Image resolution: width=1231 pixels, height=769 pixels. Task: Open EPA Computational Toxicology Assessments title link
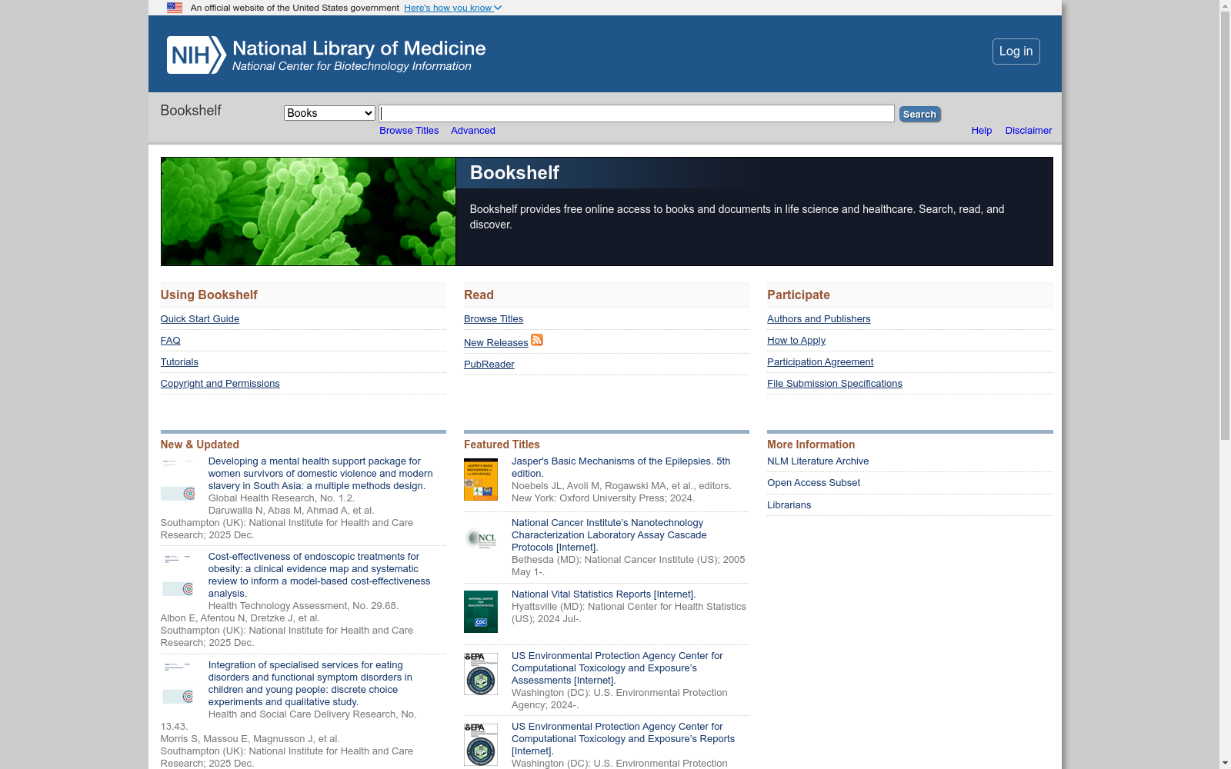point(617,668)
